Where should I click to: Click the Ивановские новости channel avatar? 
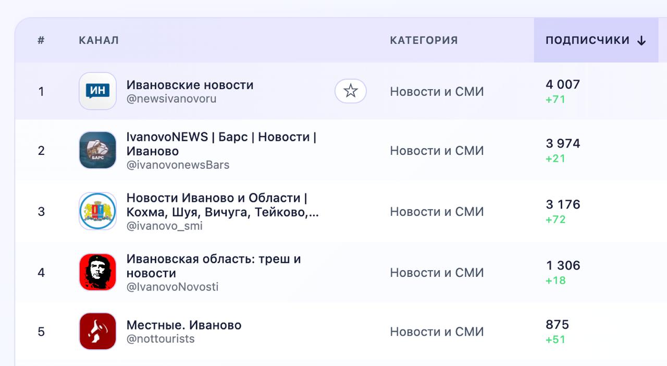tap(97, 91)
